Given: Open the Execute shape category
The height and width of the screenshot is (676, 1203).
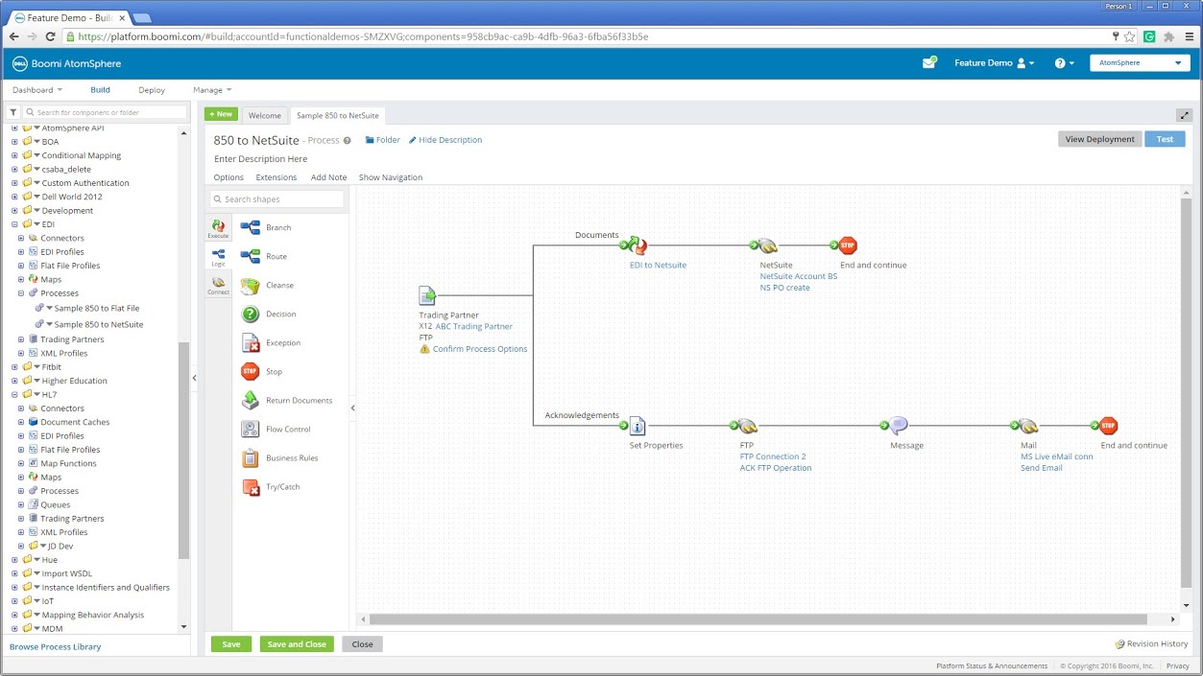Looking at the screenshot, I should pyautogui.click(x=219, y=228).
